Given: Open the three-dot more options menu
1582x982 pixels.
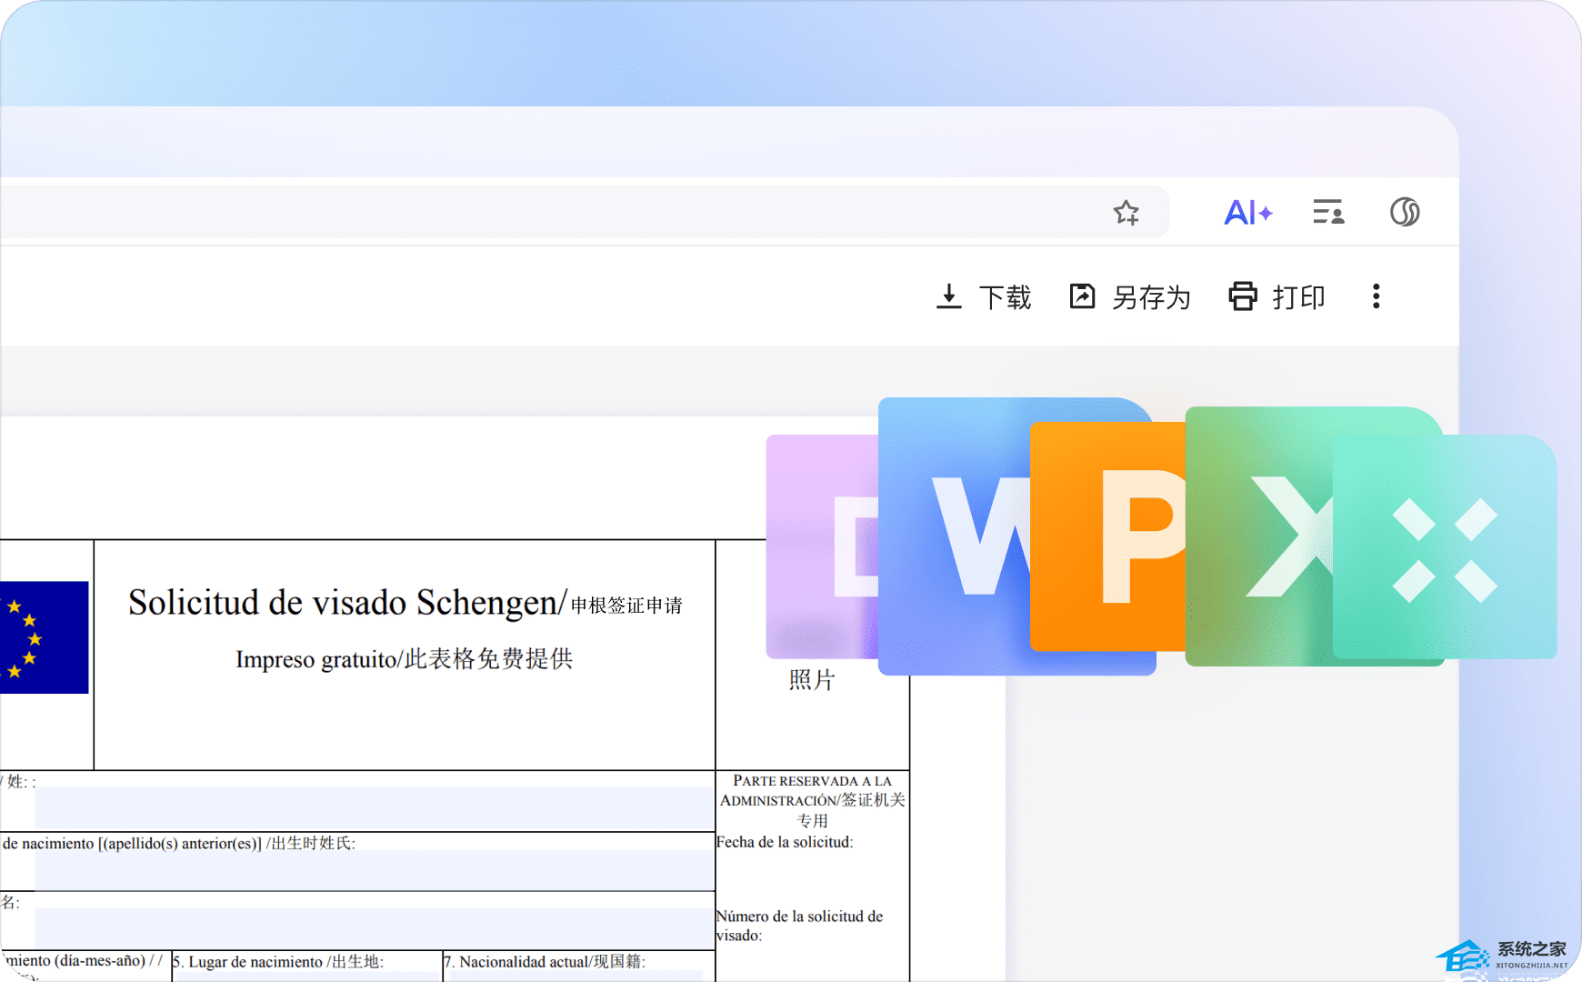Looking at the screenshot, I should [x=1377, y=296].
